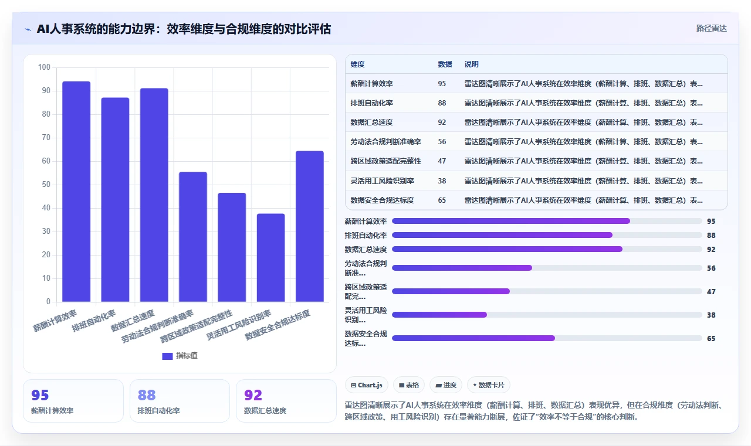Click the 路径雷达 label in header
Viewport: 751px width, 446px height.
coord(712,28)
